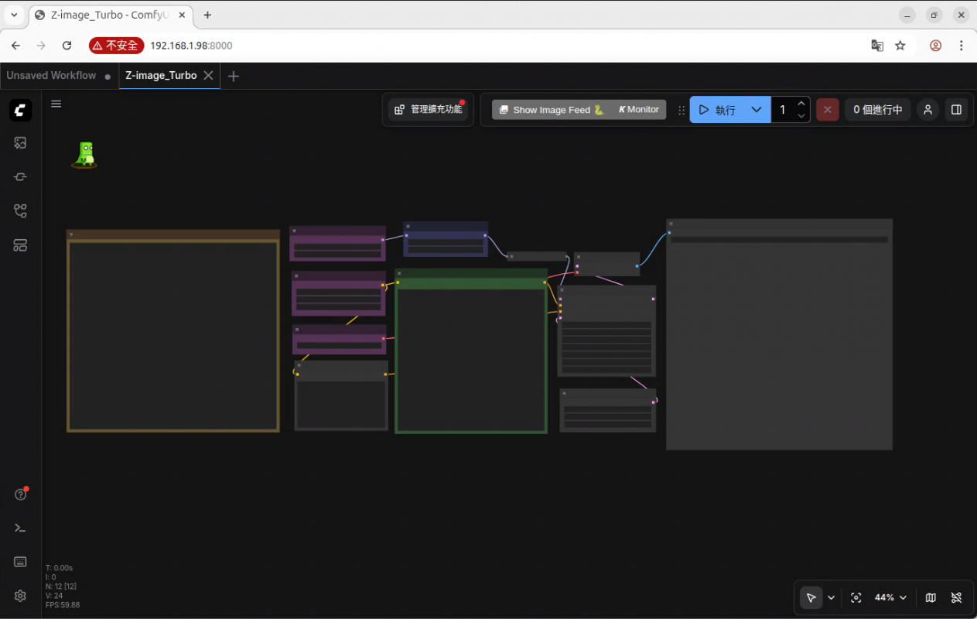
Task: Open settings via the gear icon
Action: point(21,596)
